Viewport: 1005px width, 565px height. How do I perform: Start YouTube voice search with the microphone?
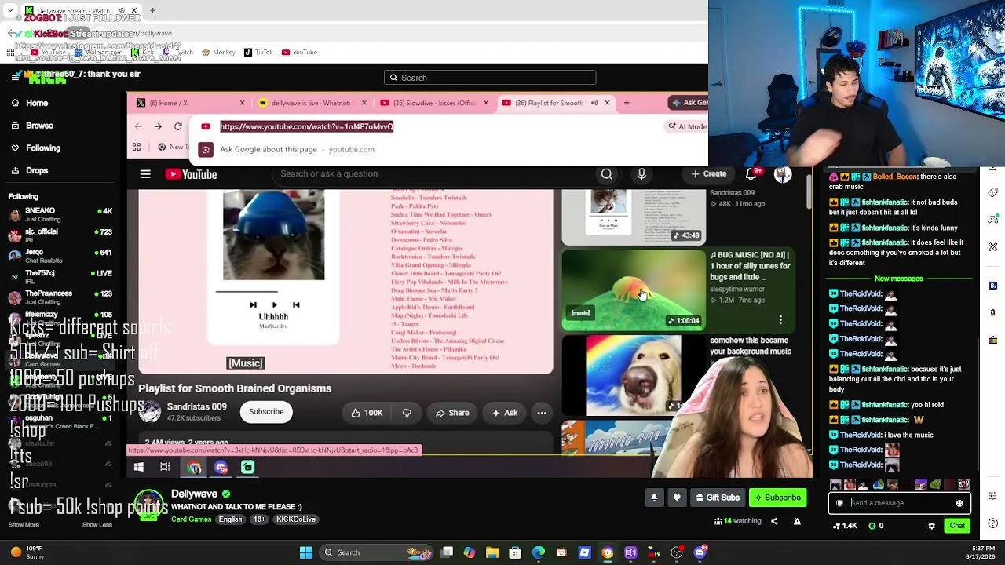point(641,174)
